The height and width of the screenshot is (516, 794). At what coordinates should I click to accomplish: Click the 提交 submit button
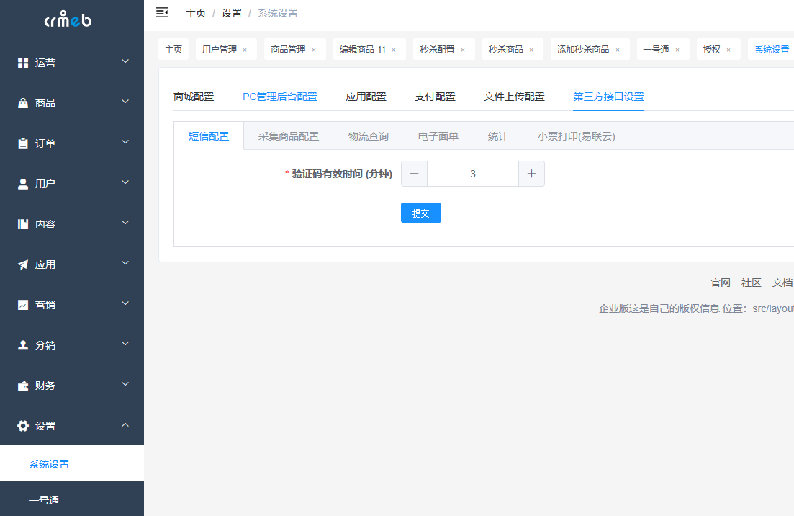point(421,213)
